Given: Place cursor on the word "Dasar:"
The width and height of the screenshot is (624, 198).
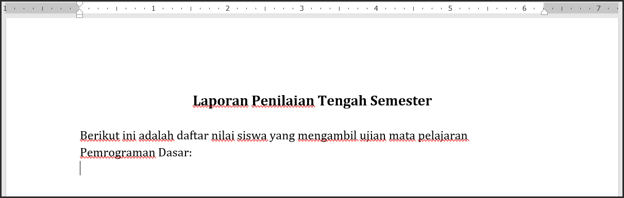Looking at the screenshot, I should pyautogui.click(x=175, y=153).
